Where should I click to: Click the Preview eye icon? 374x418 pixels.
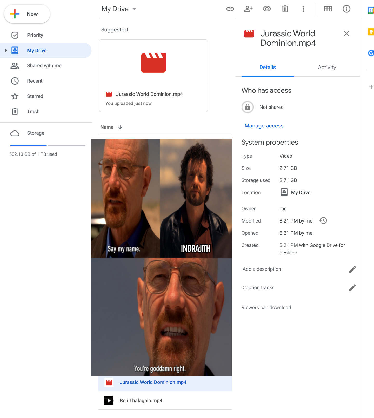(267, 9)
